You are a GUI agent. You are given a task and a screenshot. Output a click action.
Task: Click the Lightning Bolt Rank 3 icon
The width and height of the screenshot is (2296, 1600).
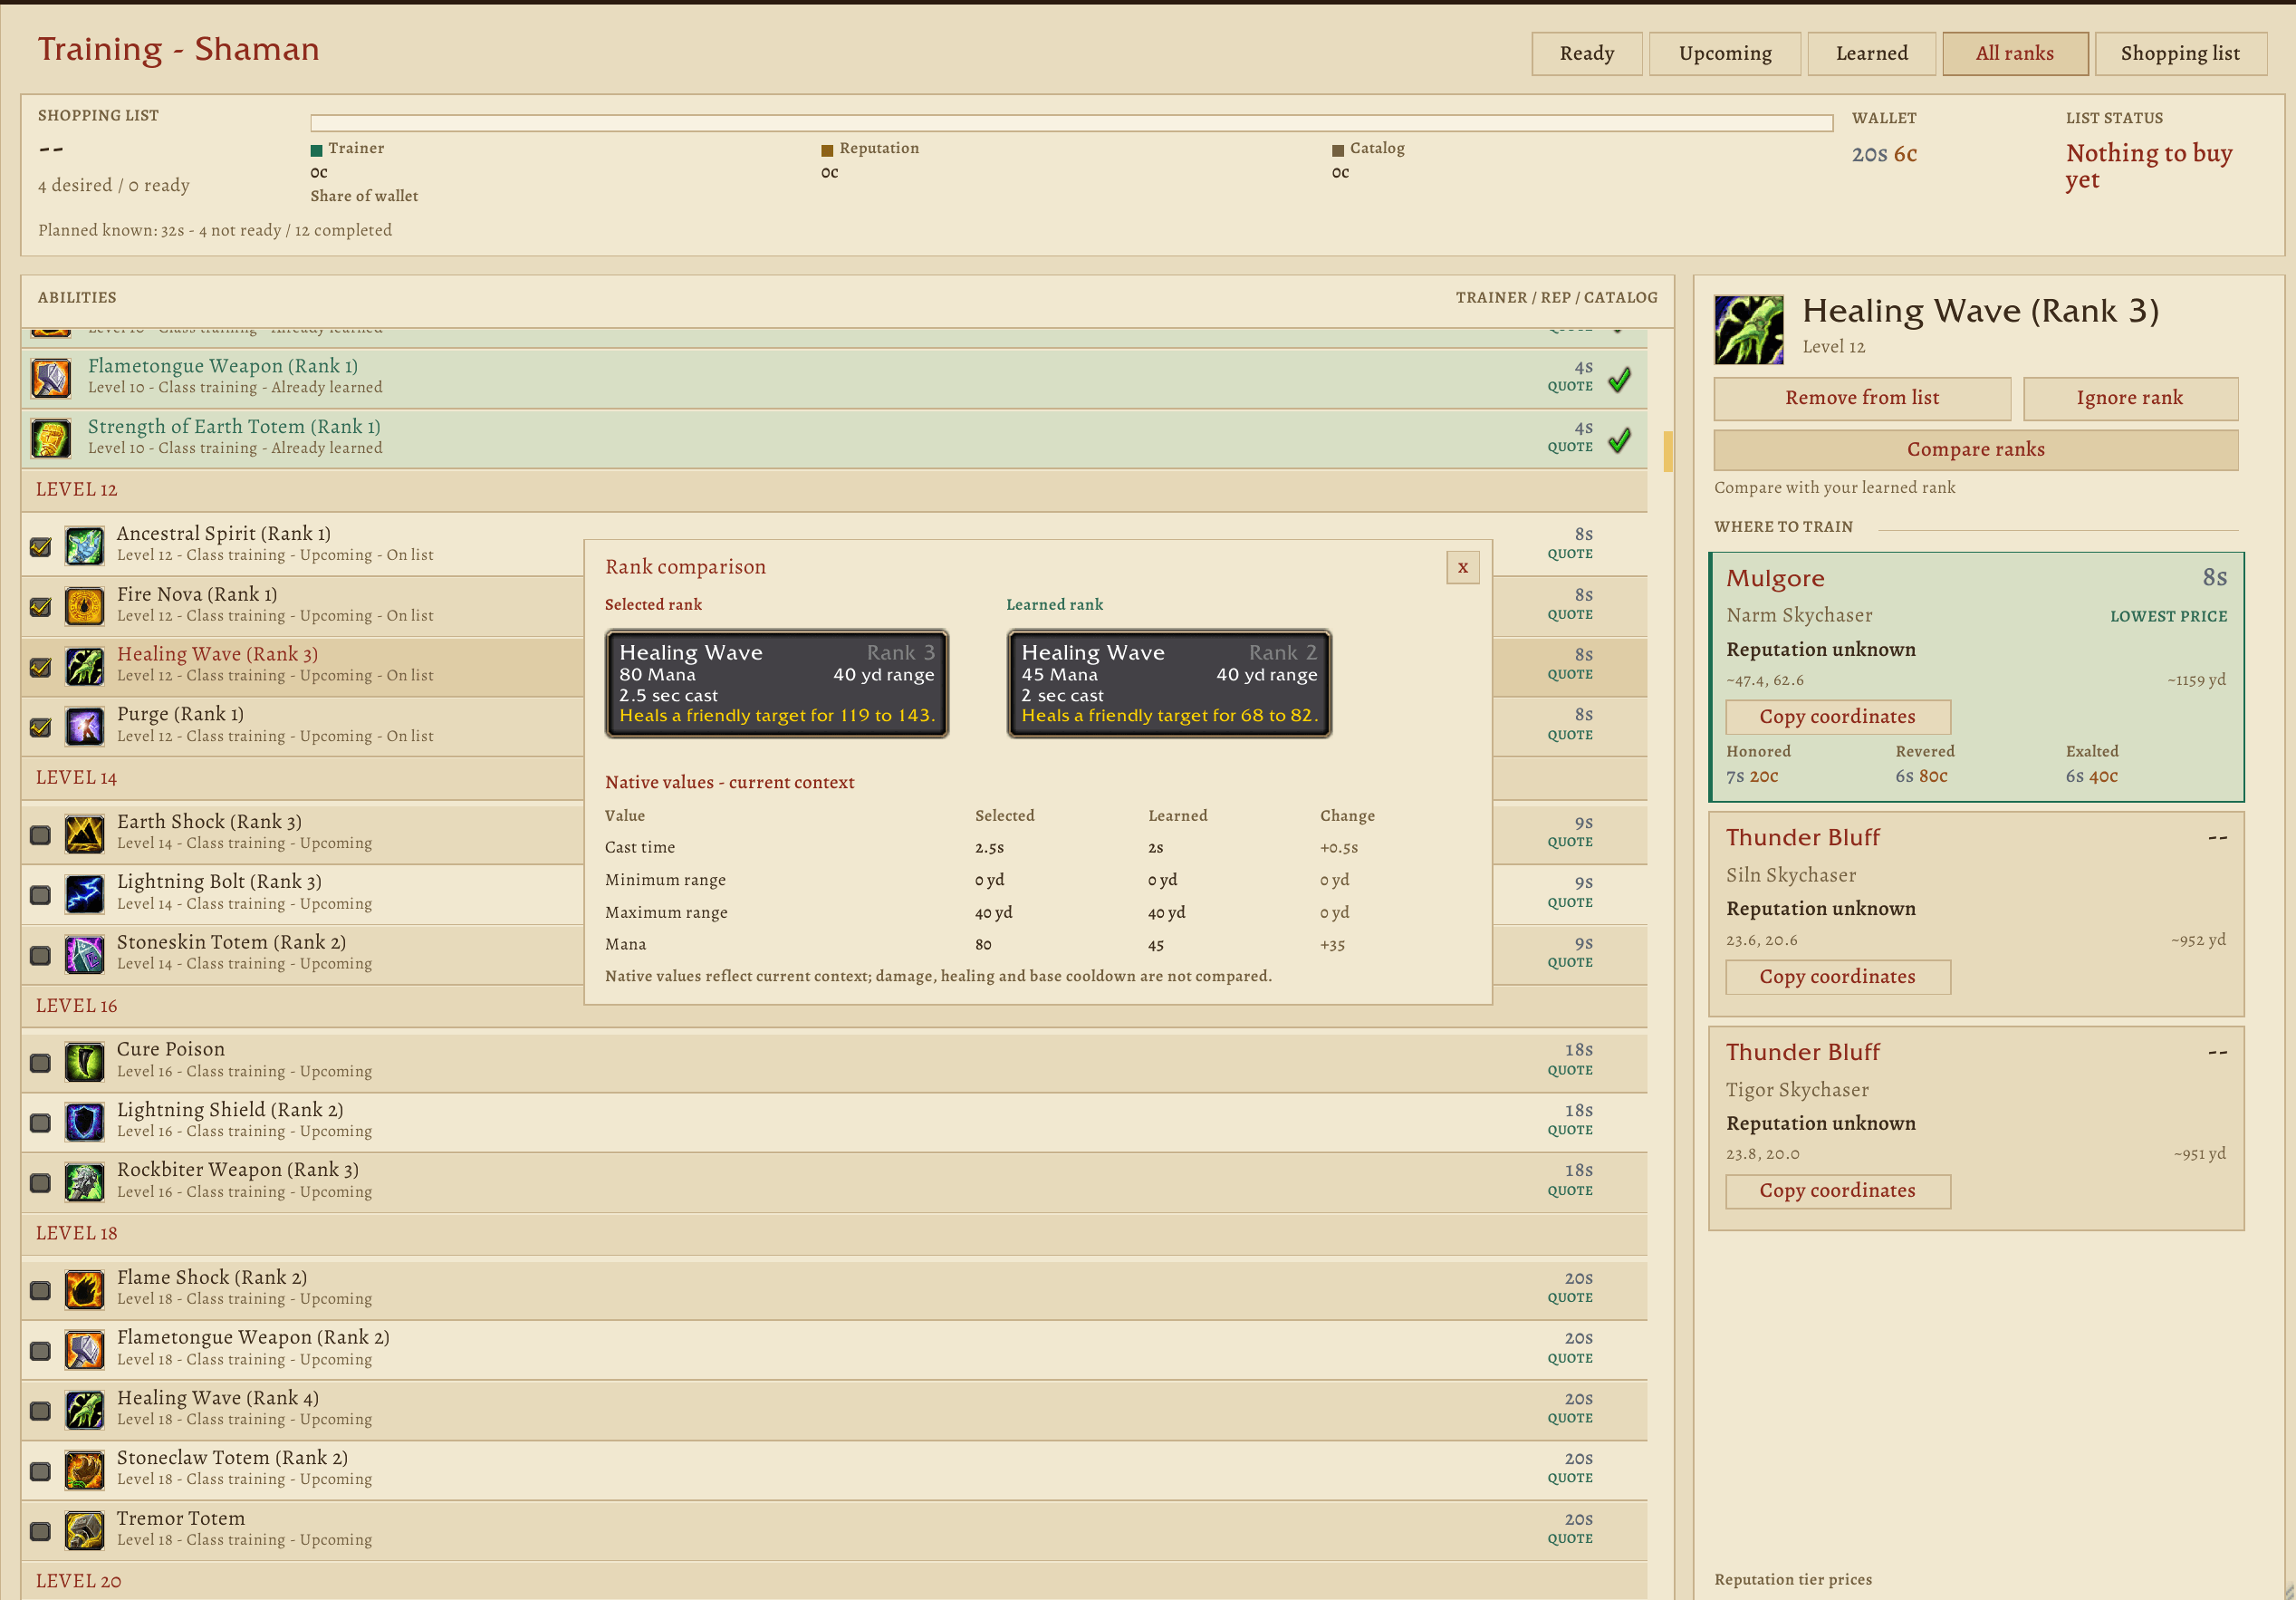point(84,894)
